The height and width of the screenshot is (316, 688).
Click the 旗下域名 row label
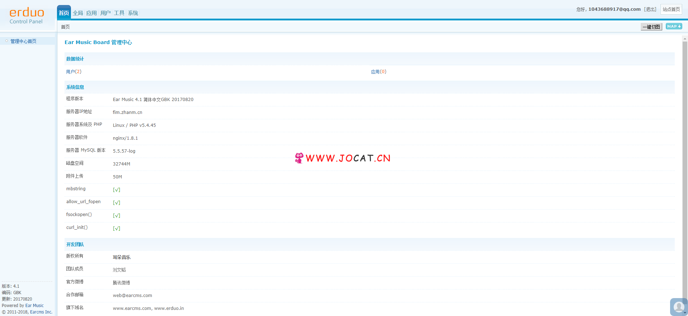coord(75,307)
